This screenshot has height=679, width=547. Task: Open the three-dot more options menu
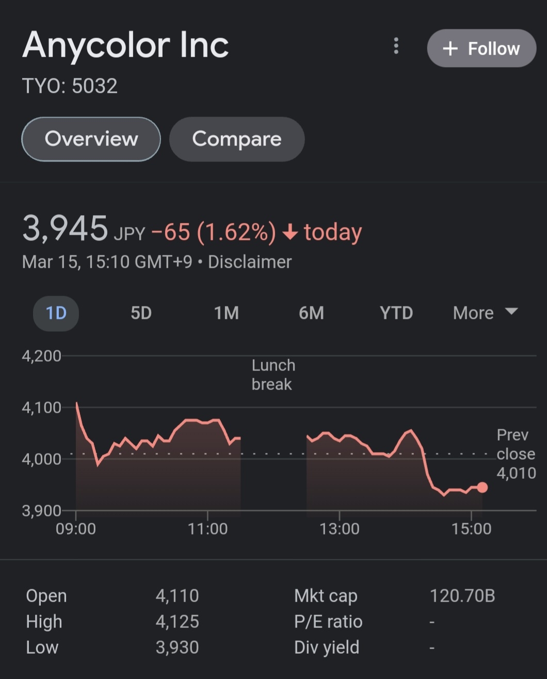396,46
